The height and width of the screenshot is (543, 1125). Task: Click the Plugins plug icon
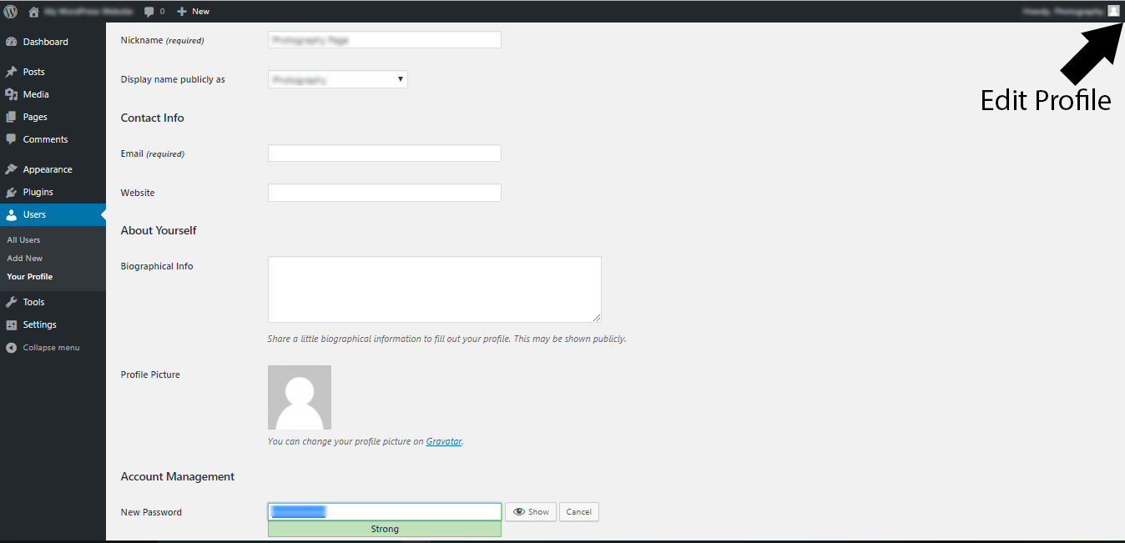point(12,192)
